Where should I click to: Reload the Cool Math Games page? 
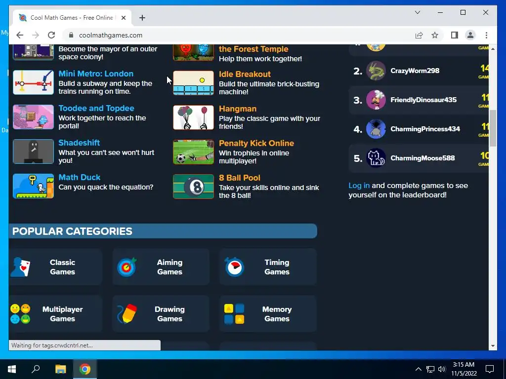(51, 35)
